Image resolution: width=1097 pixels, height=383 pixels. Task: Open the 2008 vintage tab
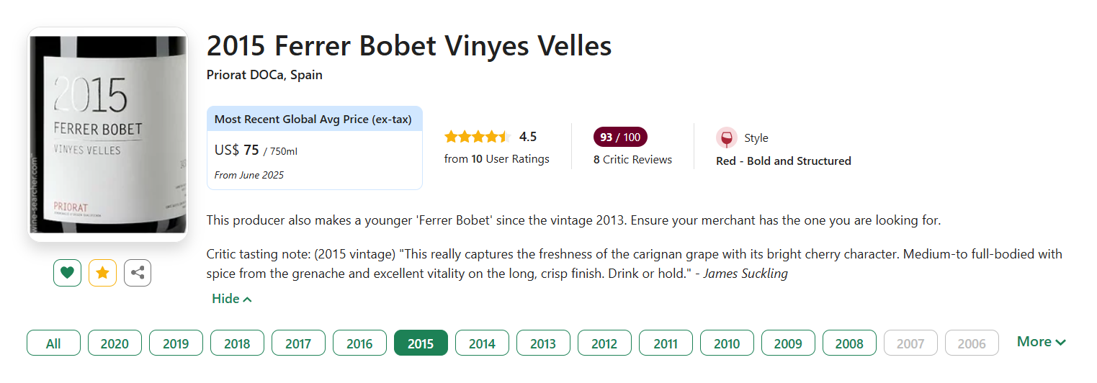tap(849, 343)
